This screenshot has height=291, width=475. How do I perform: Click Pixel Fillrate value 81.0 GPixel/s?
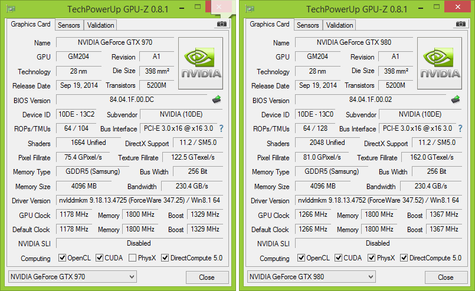point(322,157)
